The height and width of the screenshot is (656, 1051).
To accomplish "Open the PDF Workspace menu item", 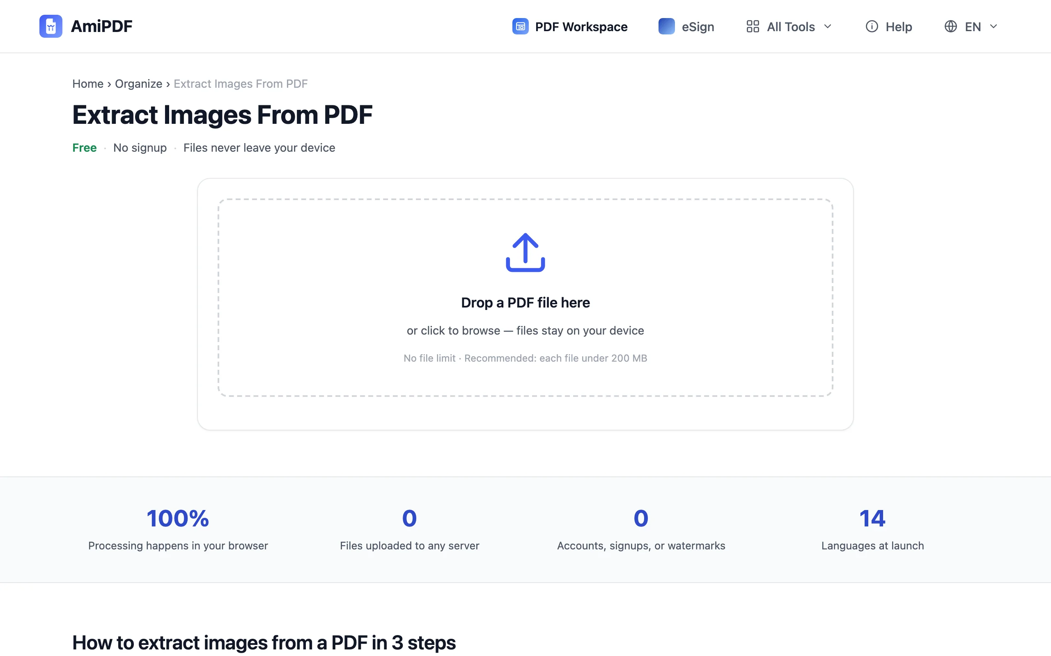I will pos(570,27).
